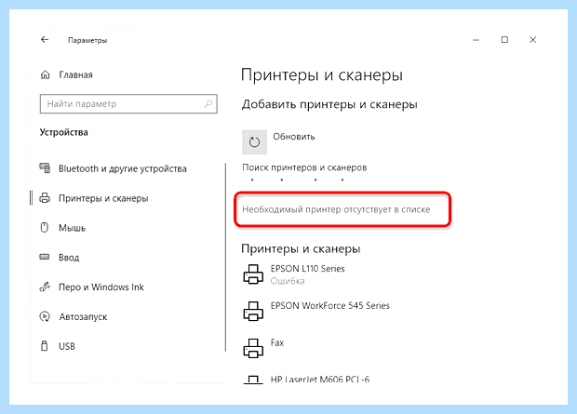The image size is (577, 414).
Task: Click the Обновить refresh icon button
Action: pyautogui.click(x=254, y=142)
